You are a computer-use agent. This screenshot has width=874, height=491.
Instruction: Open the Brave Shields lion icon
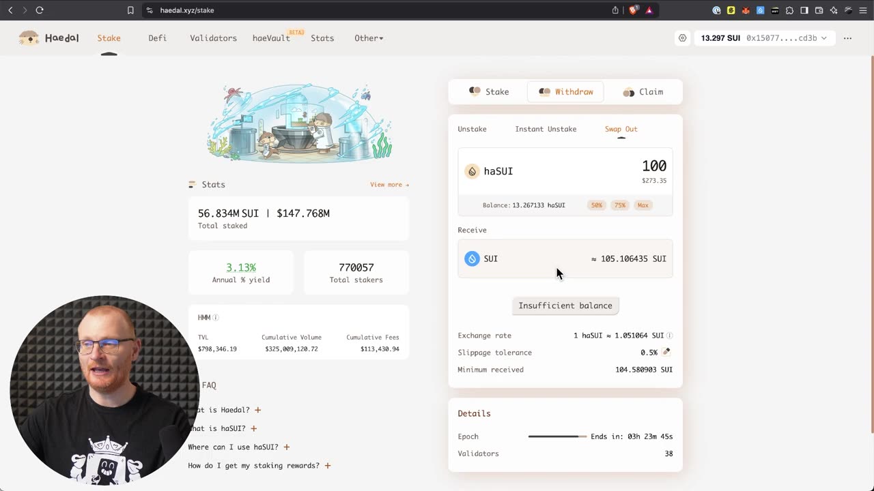pos(634,10)
